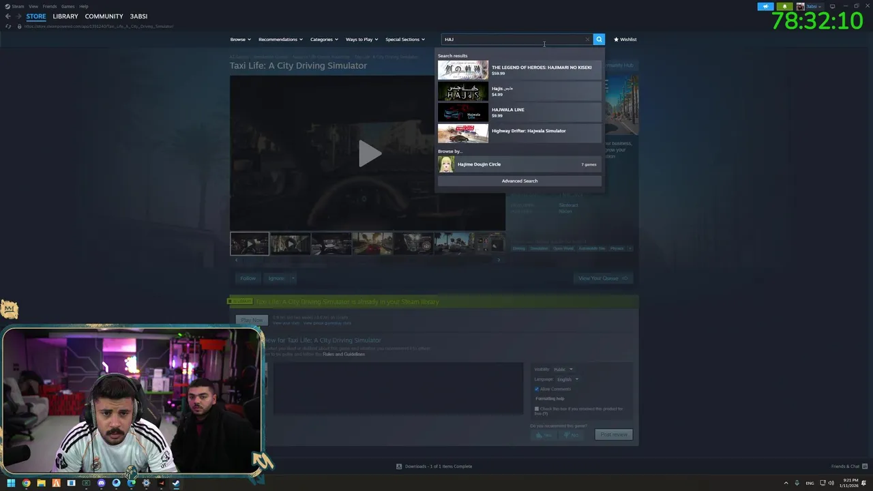Click the blue search magnifier button
Viewport: 873px width, 491px height.
599,40
